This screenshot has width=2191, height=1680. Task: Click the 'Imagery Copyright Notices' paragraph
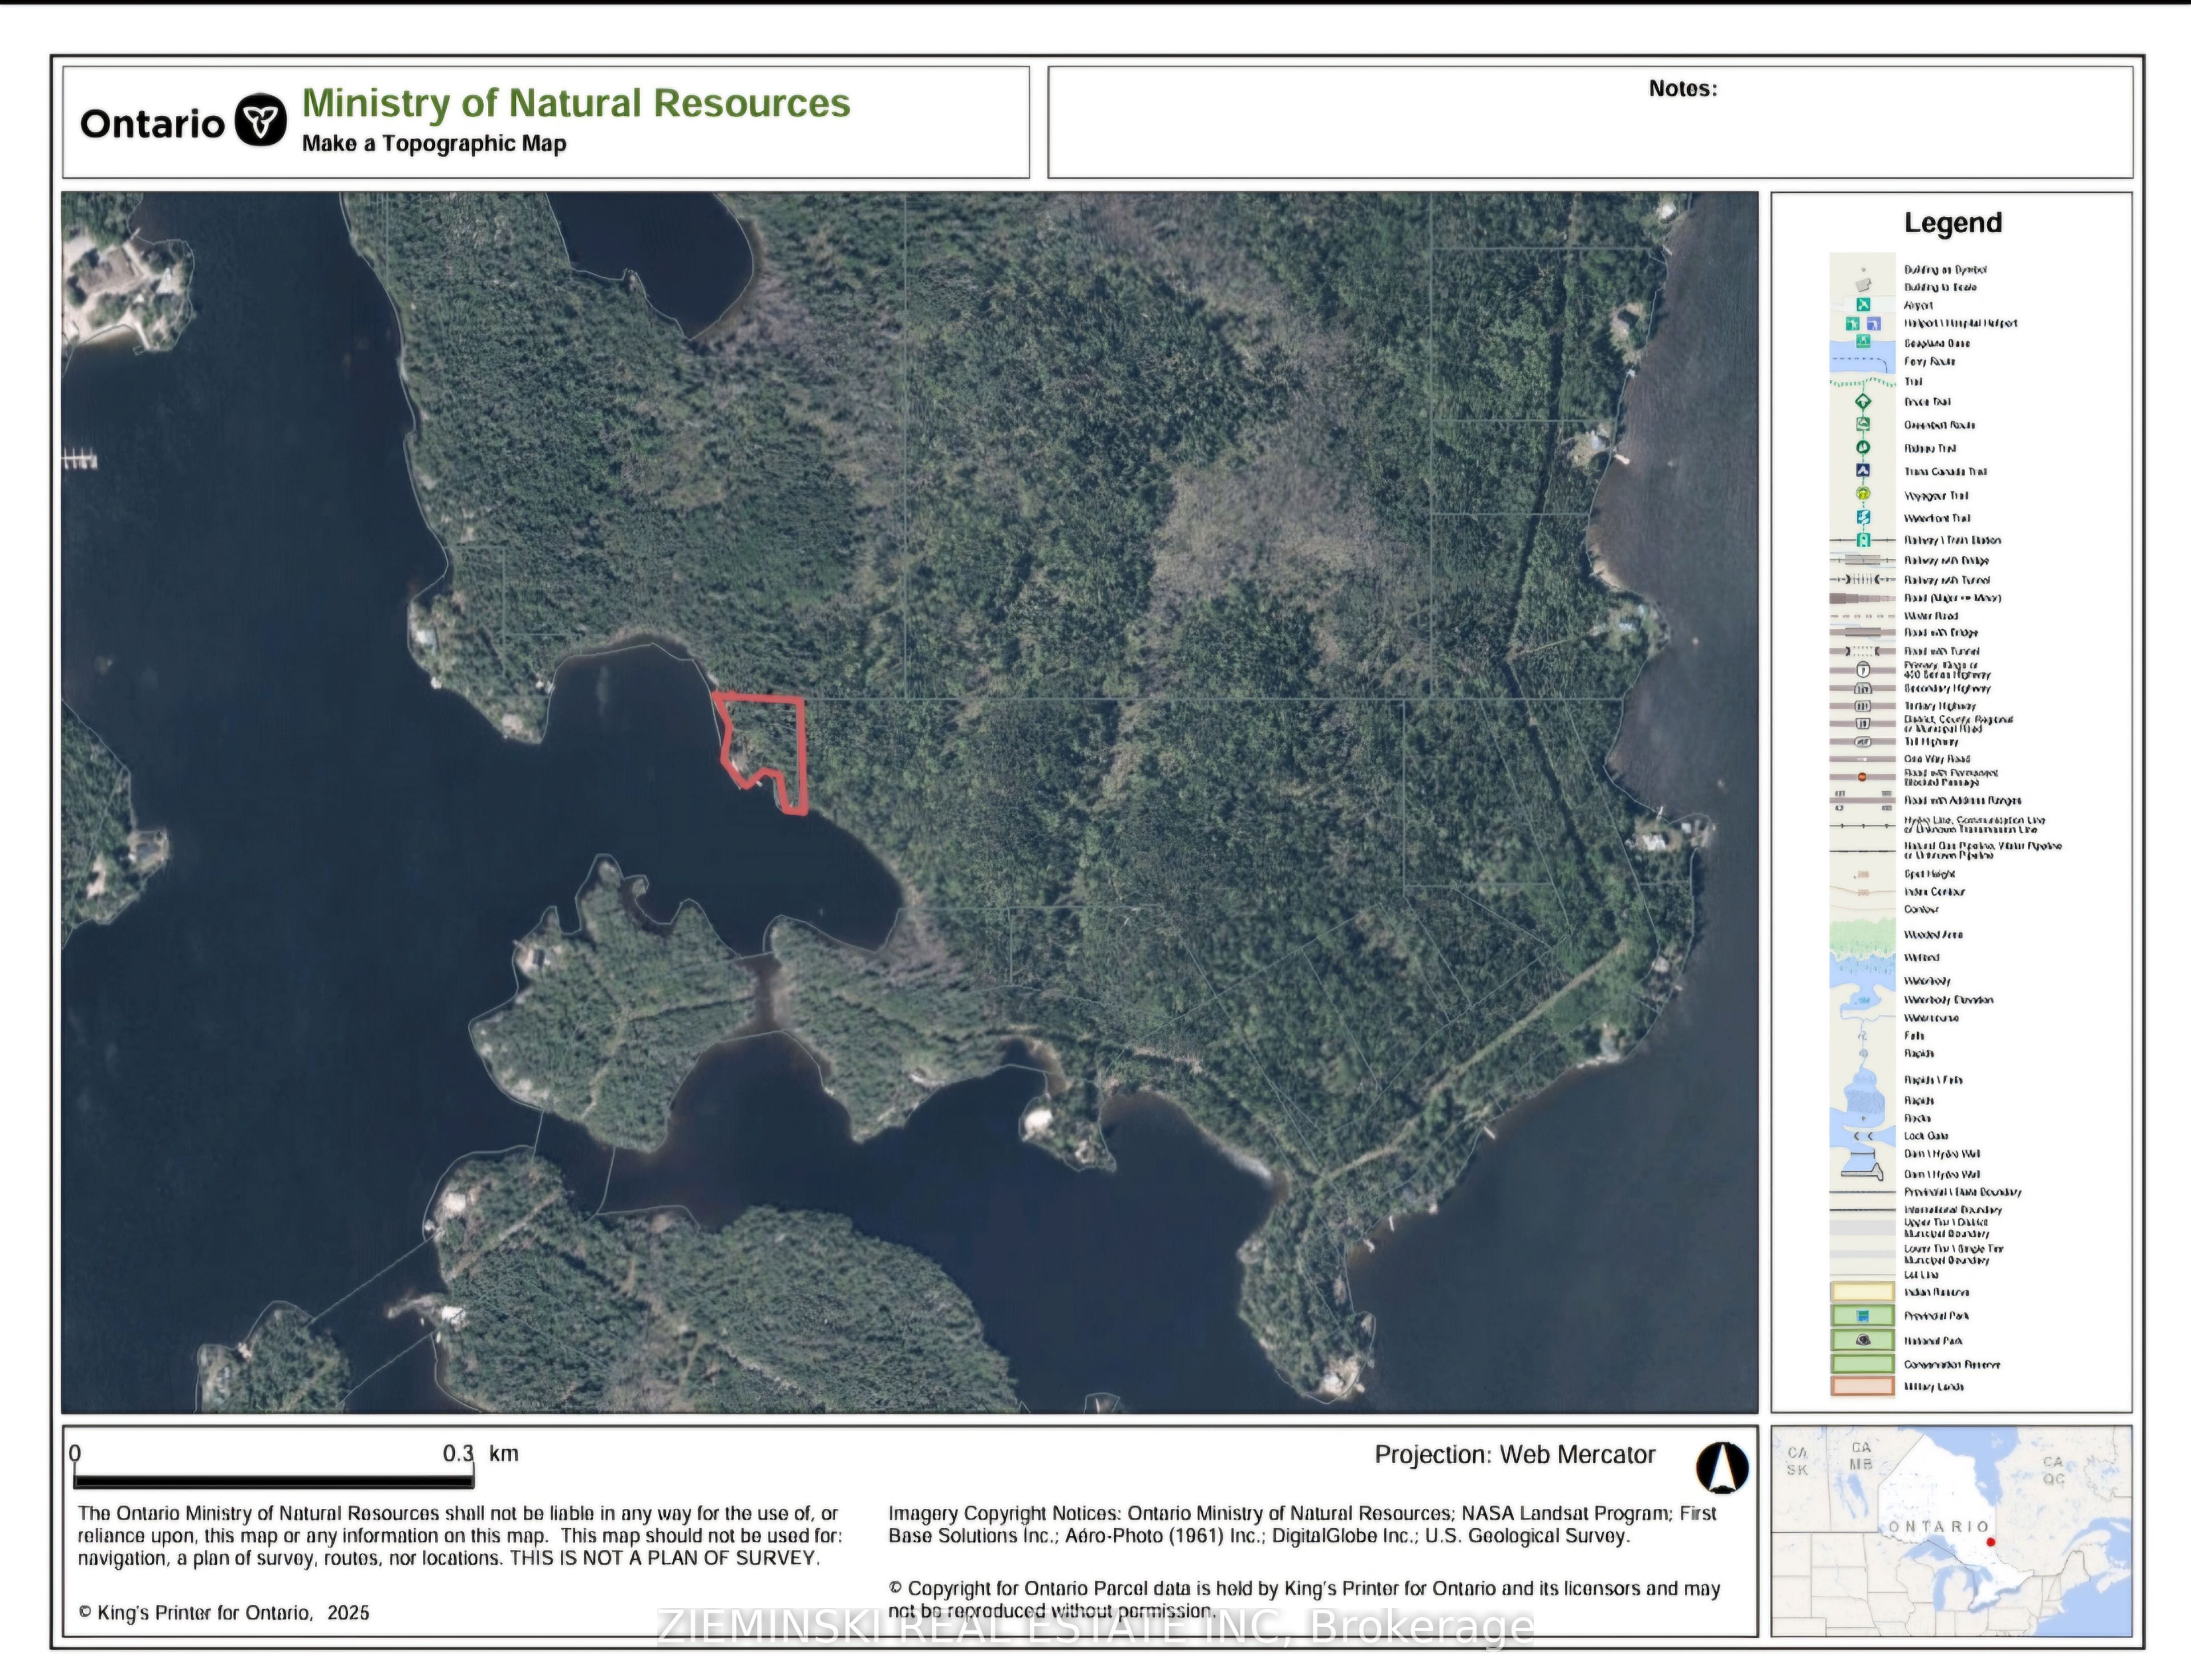coord(1302,1524)
